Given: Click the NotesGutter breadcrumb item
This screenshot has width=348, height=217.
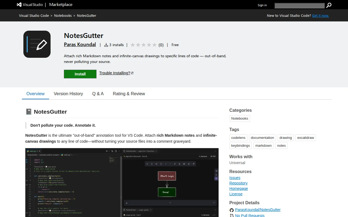Looking at the screenshot, I should [x=86, y=15].
